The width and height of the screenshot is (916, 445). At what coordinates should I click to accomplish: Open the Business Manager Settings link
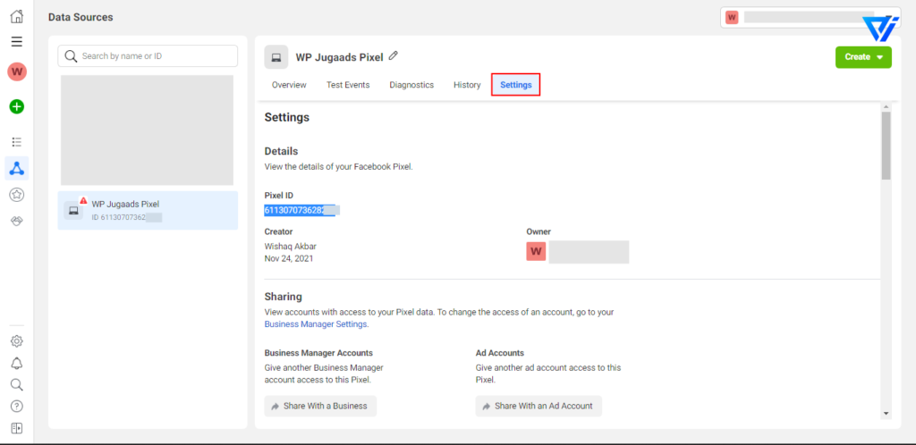pyautogui.click(x=316, y=324)
